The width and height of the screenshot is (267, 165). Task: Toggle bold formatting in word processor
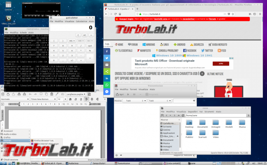pos(70,99)
